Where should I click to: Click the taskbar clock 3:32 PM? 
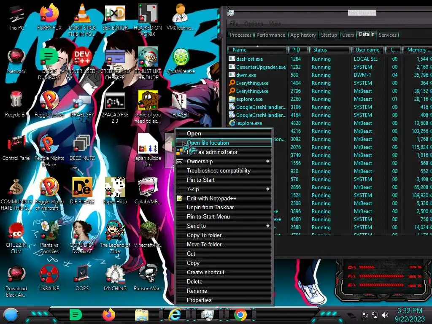[x=409, y=311]
